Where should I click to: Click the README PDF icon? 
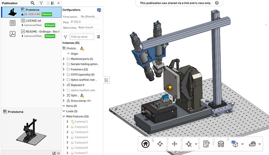tap(13, 34)
